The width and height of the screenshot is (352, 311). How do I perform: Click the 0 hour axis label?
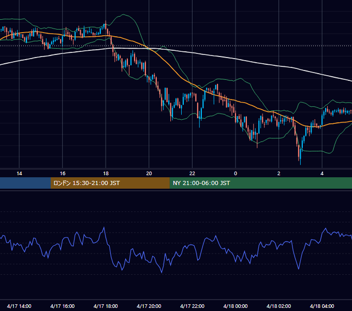[236, 174]
